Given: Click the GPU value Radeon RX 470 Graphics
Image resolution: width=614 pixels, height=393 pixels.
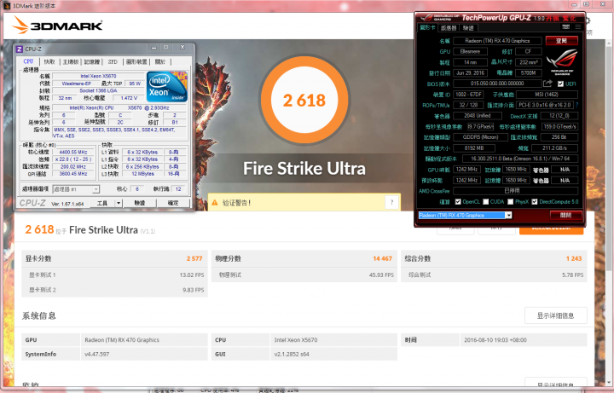Looking at the screenshot, I should [x=122, y=340].
